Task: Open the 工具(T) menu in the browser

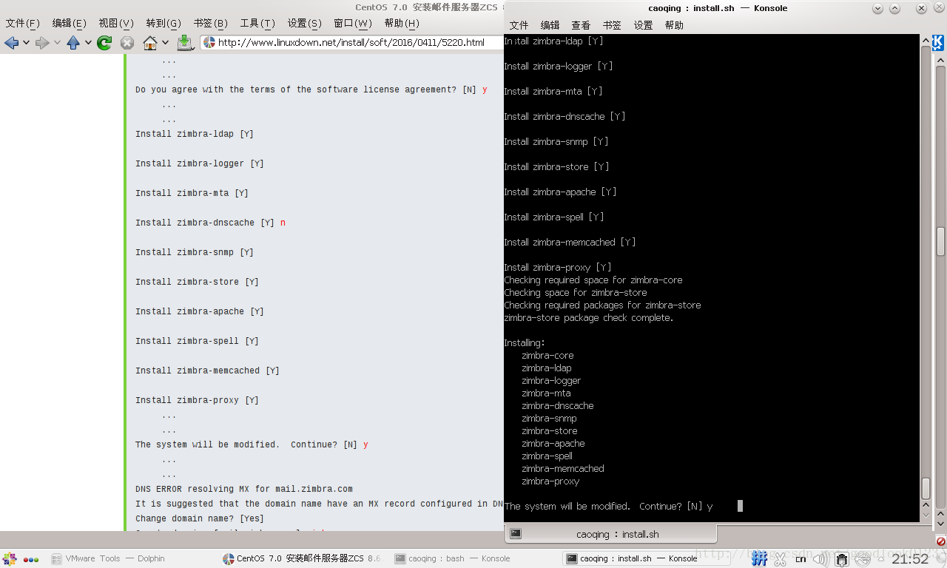Action: tap(257, 24)
